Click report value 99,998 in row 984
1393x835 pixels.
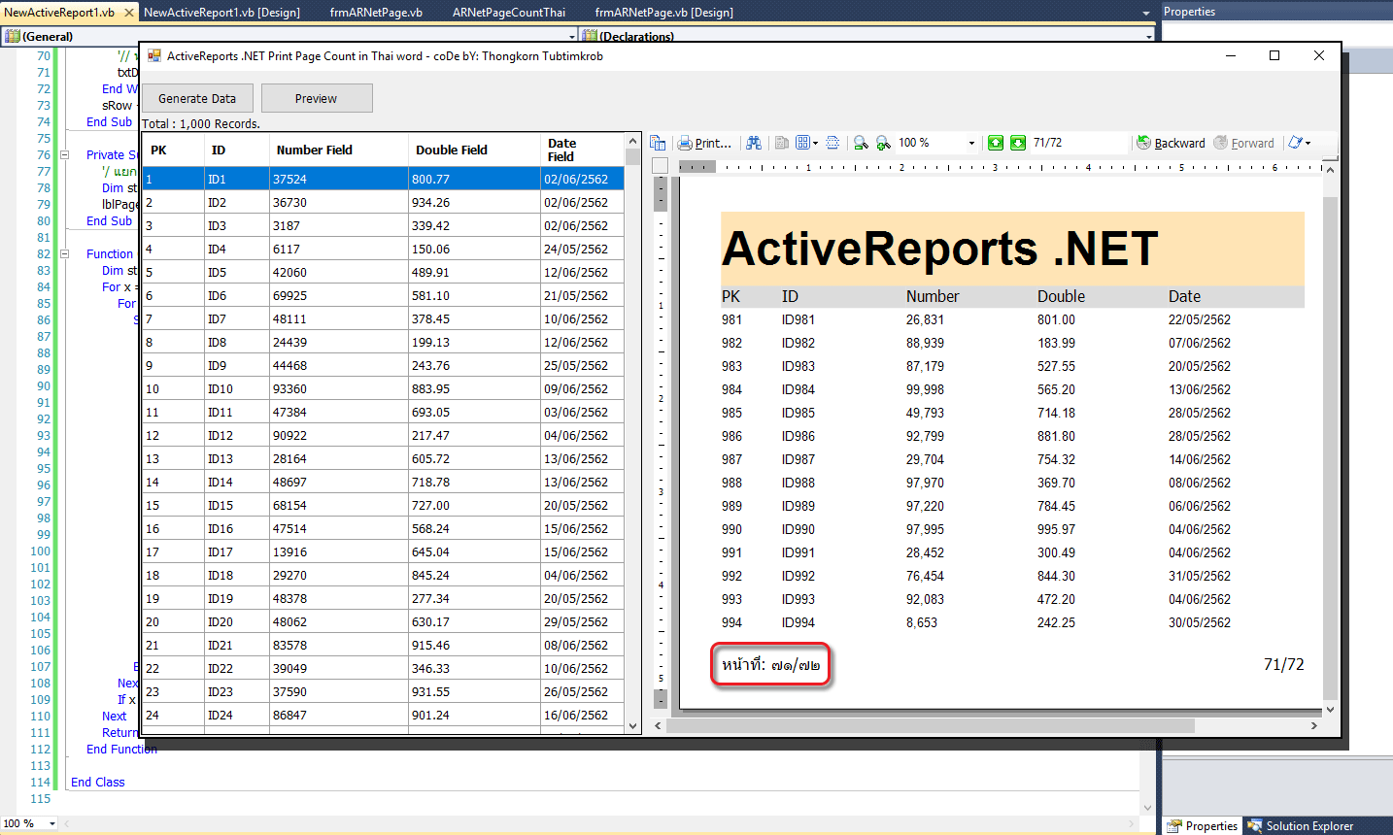click(x=925, y=389)
